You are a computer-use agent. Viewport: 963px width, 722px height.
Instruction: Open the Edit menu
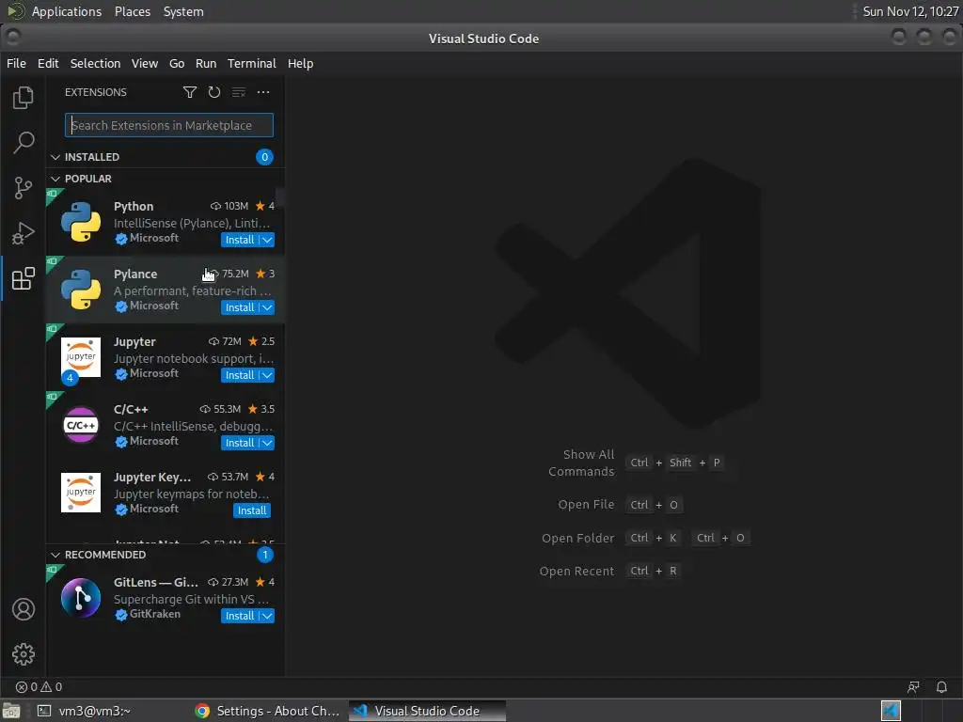(x=48, y=63)
